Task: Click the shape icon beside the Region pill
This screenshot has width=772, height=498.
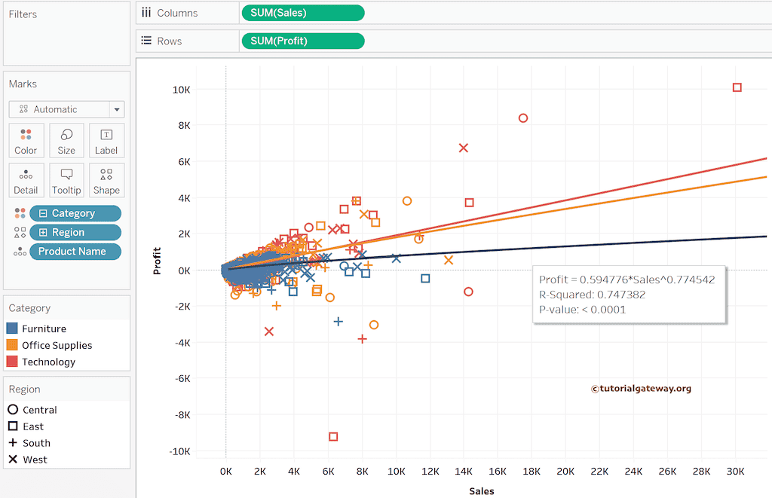Action: tap(19, 232)
